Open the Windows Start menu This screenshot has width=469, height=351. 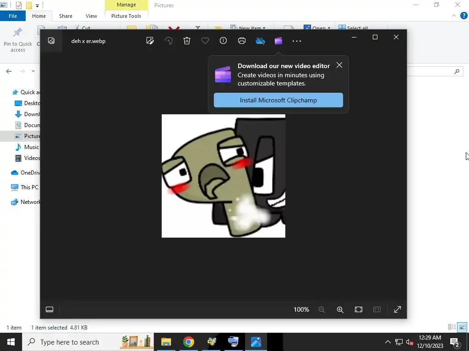[x=11, y=342]
